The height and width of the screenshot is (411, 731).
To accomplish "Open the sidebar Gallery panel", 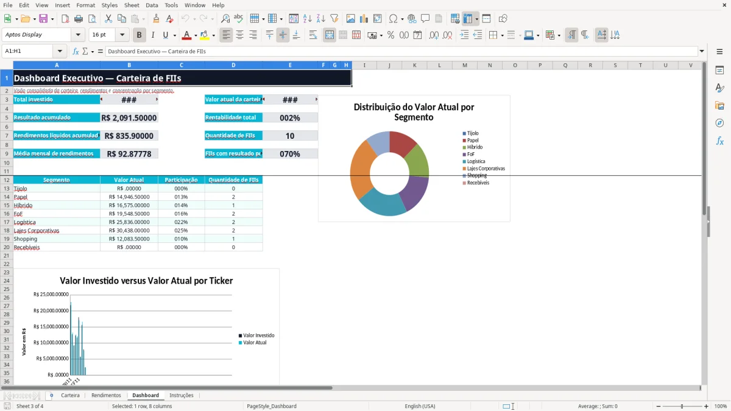I will click(x=719, y=105).
